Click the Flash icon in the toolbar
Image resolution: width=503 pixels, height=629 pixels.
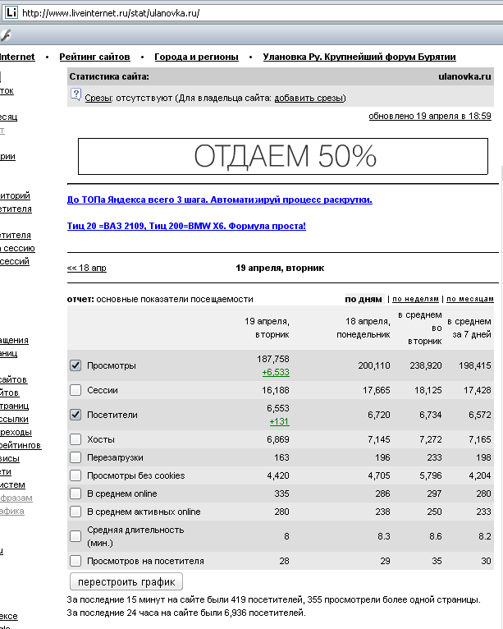pyautogui.click(x=5, y=34)
